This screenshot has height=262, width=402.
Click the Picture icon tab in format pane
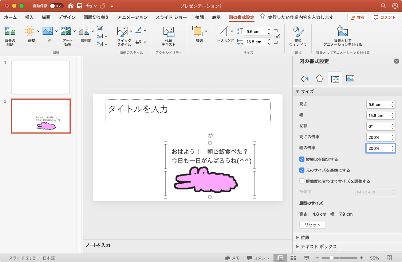(x=350, y=78)
